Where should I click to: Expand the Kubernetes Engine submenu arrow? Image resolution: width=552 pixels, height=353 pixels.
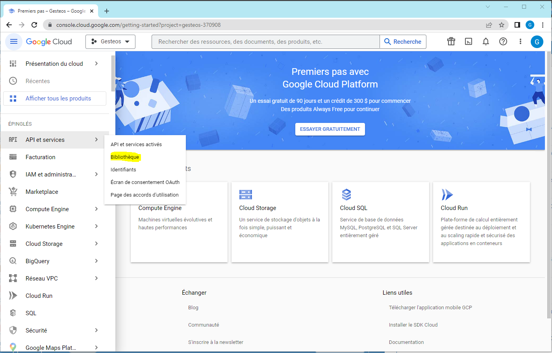[96, 226]
